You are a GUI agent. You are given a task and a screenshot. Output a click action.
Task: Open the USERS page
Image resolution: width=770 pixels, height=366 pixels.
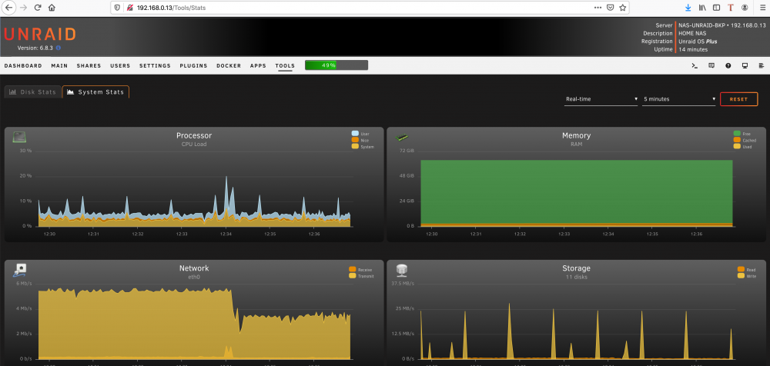[120, 66]
